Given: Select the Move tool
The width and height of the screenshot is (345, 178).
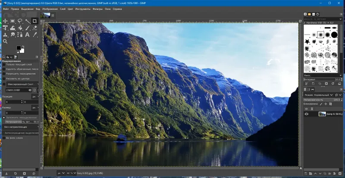Looking at the screenshot, I should [5, 21].
